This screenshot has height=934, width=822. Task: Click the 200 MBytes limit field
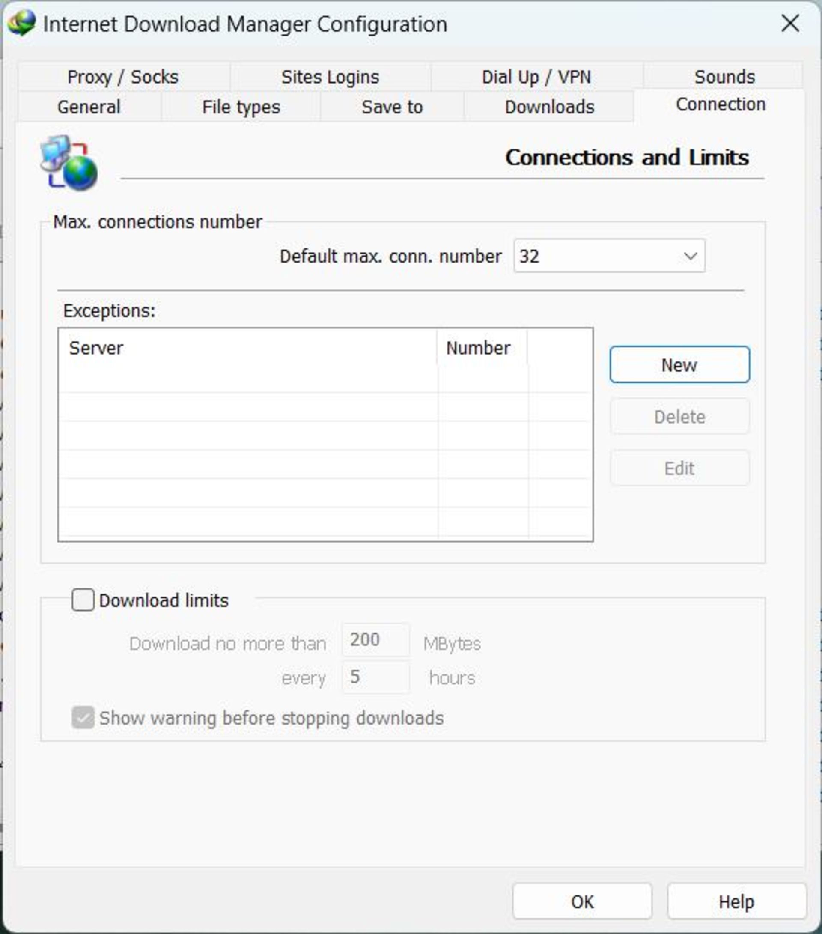(x=375, y=640)
